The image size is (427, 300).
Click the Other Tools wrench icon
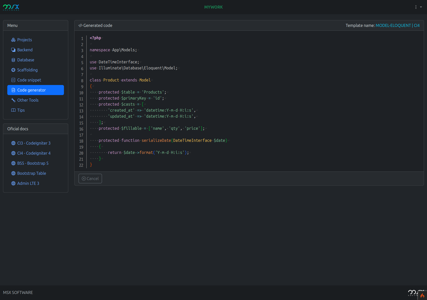click(13, 100)
